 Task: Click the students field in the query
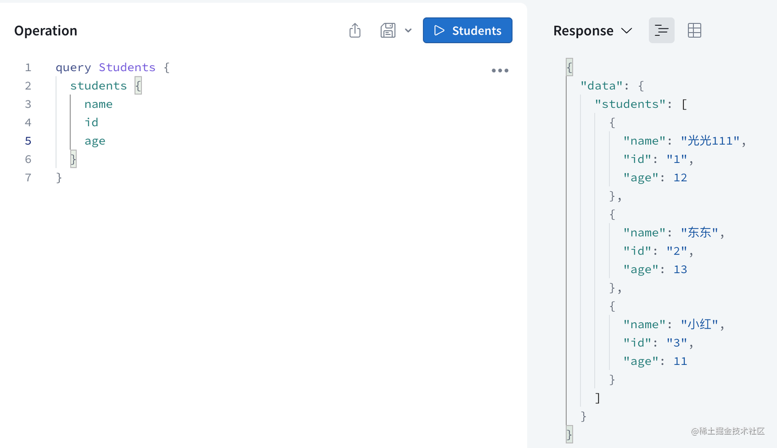98,86
